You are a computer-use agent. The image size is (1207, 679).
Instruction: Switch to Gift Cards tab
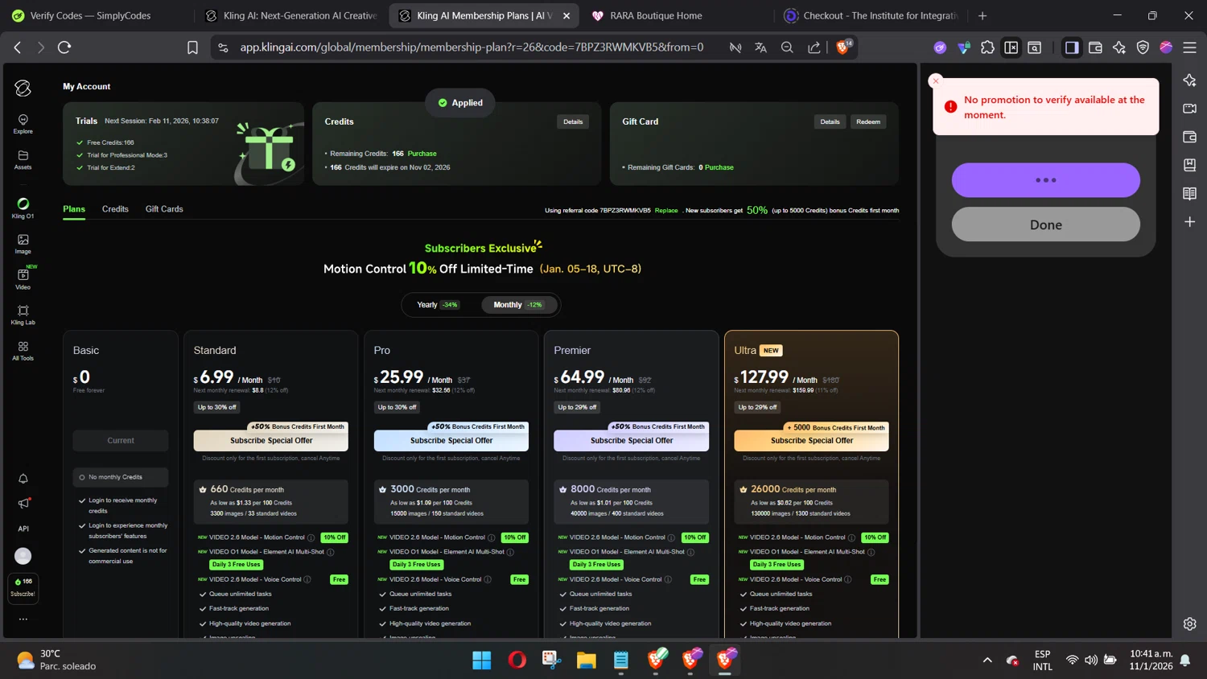164,209
